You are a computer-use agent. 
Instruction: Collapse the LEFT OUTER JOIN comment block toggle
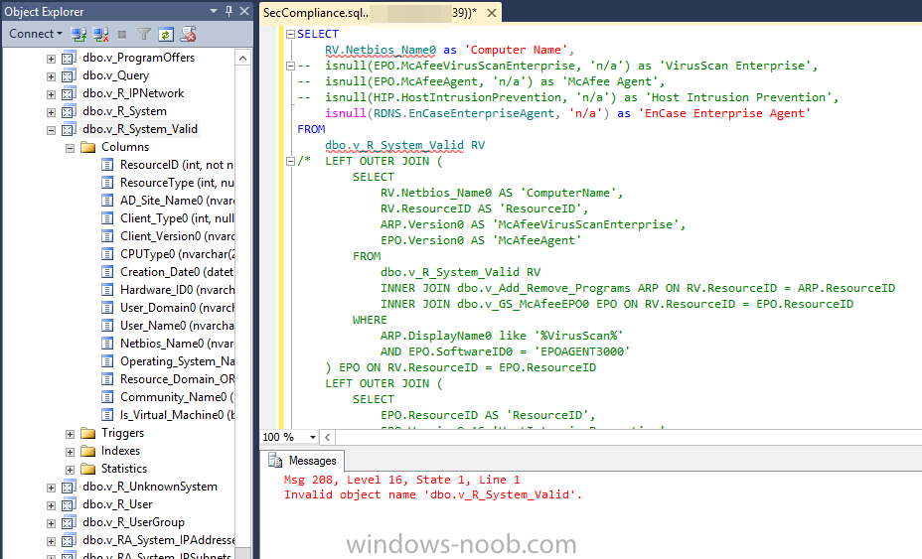290,161
